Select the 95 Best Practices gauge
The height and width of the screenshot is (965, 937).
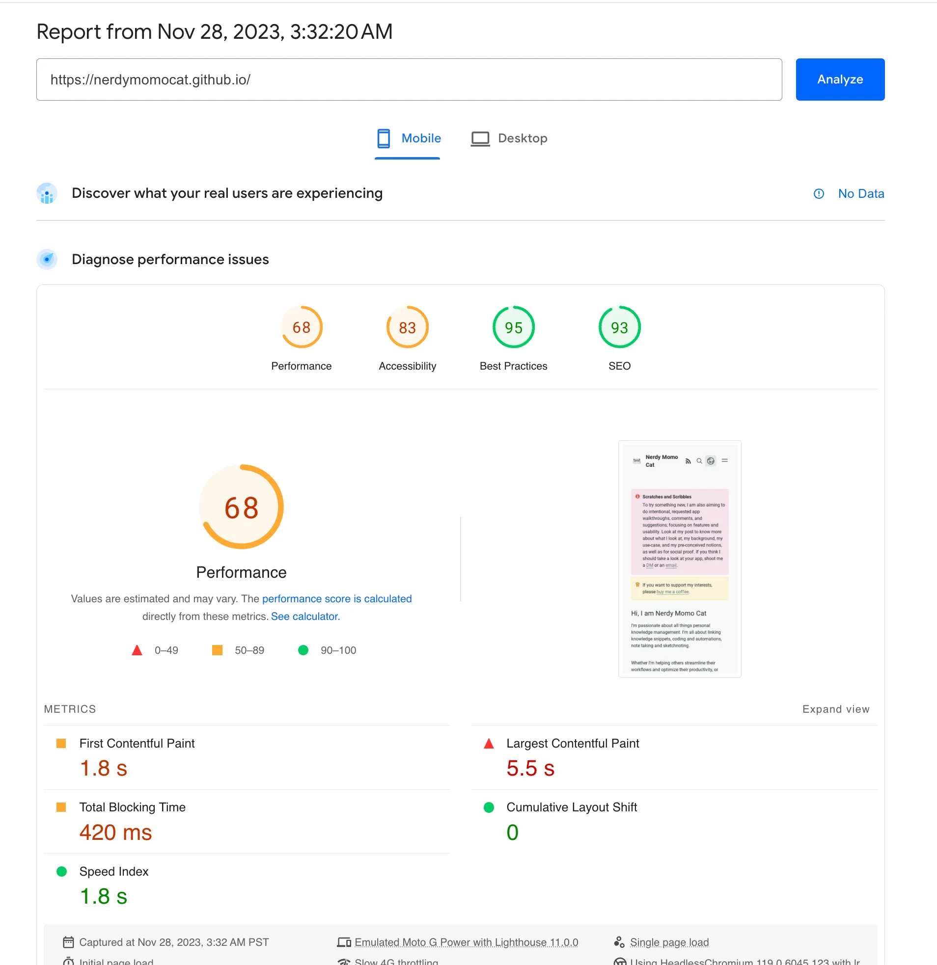[x=513, y=327]
